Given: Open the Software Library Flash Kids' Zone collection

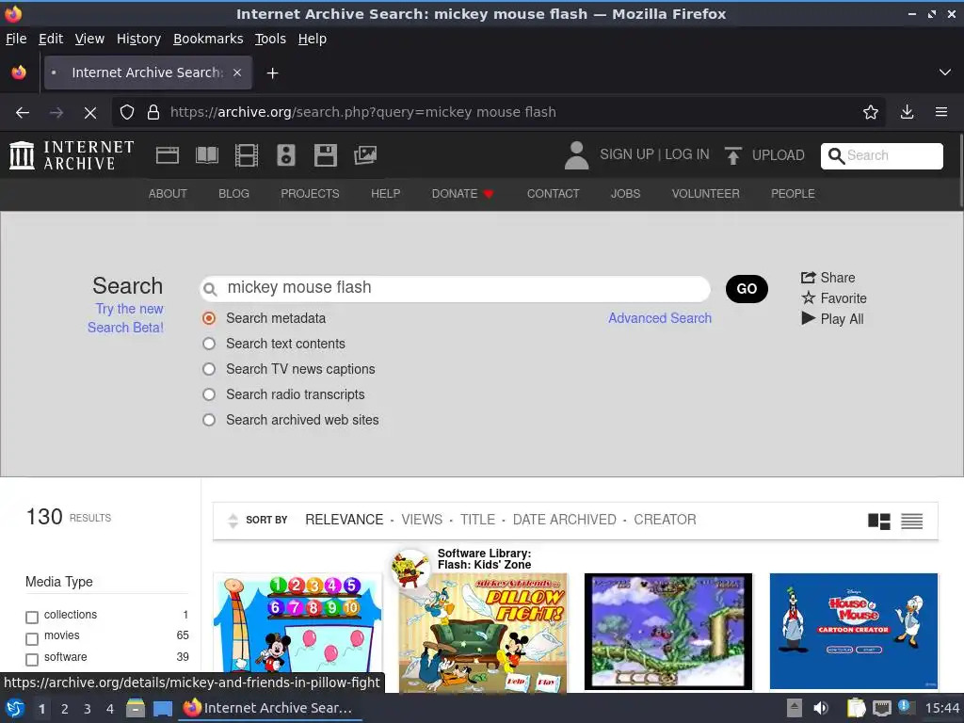Looking at the screenshot, I should click(x=484, y=559).
